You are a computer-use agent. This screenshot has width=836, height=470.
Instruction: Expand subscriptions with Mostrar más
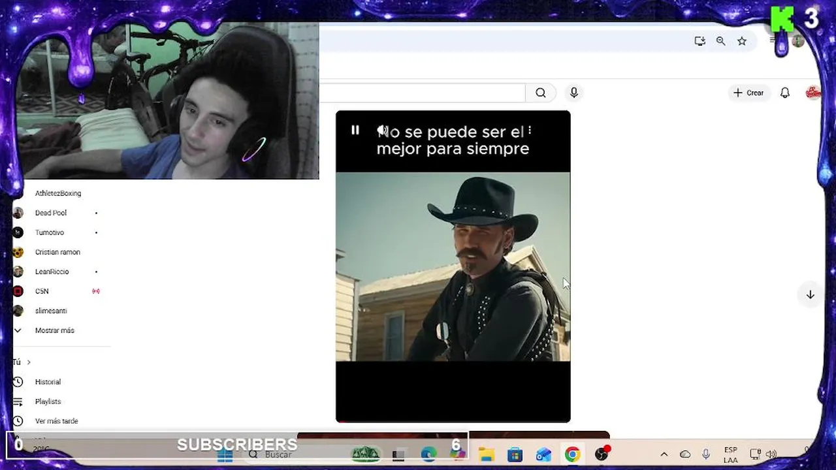pos(56,330)
